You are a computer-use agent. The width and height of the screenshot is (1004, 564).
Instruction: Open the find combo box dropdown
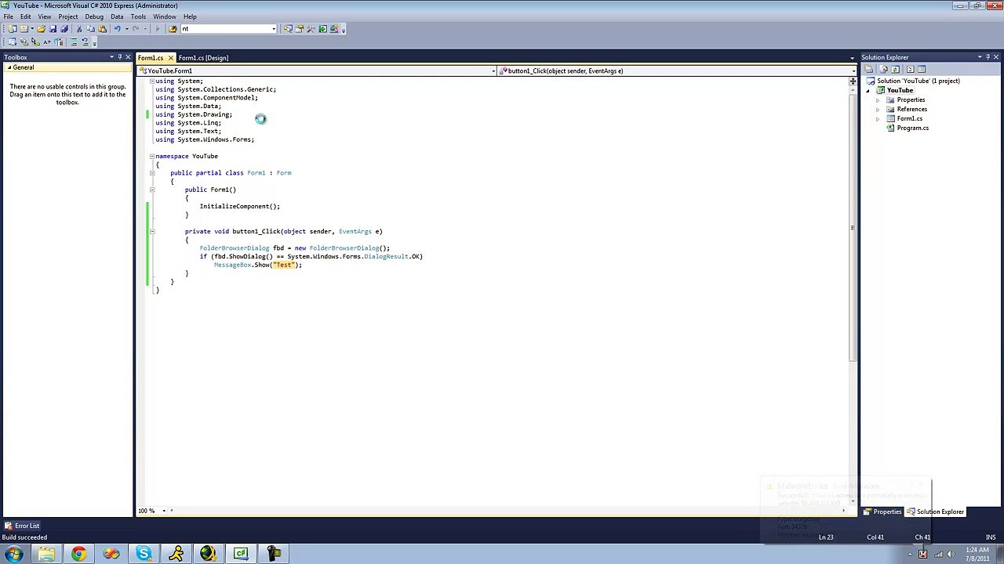pos(274,29)
